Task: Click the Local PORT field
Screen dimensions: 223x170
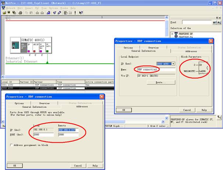Action: coord(43,135)
